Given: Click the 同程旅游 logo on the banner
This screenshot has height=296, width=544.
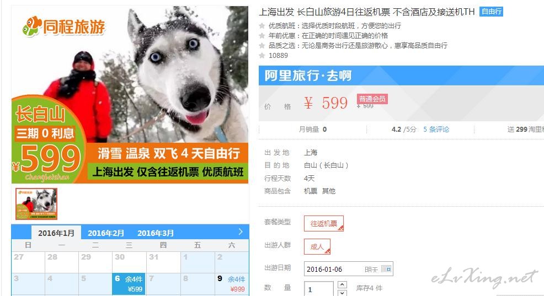Looking at the screenshot, I should point(64,26).
